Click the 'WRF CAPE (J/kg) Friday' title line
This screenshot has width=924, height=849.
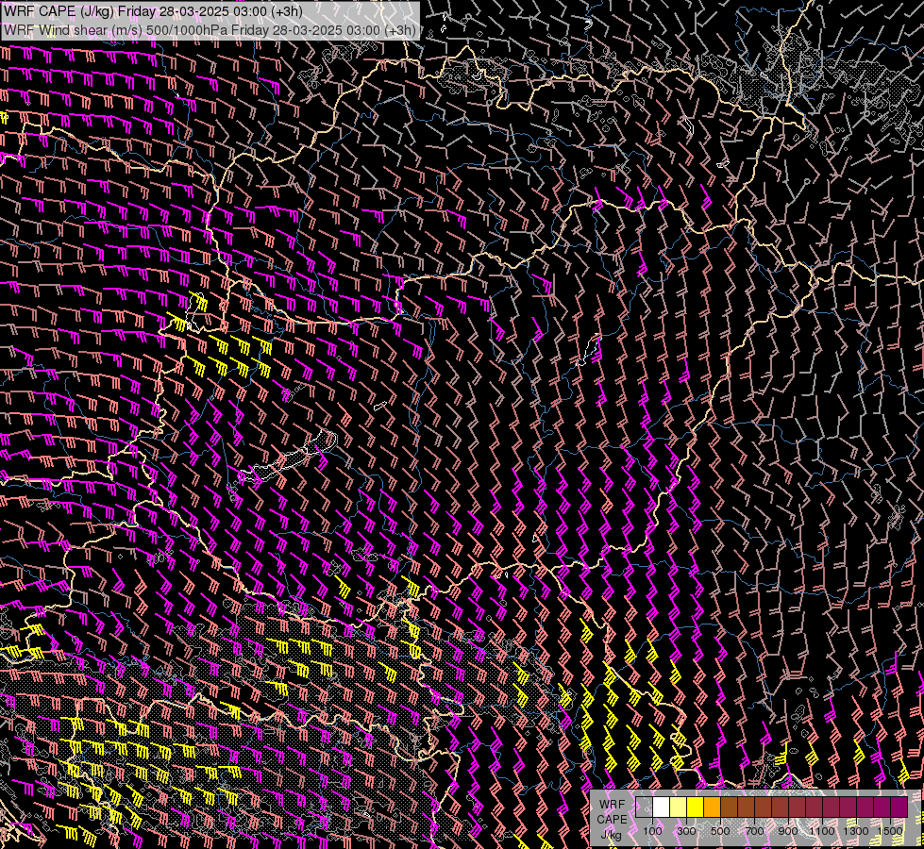[153, 11]
